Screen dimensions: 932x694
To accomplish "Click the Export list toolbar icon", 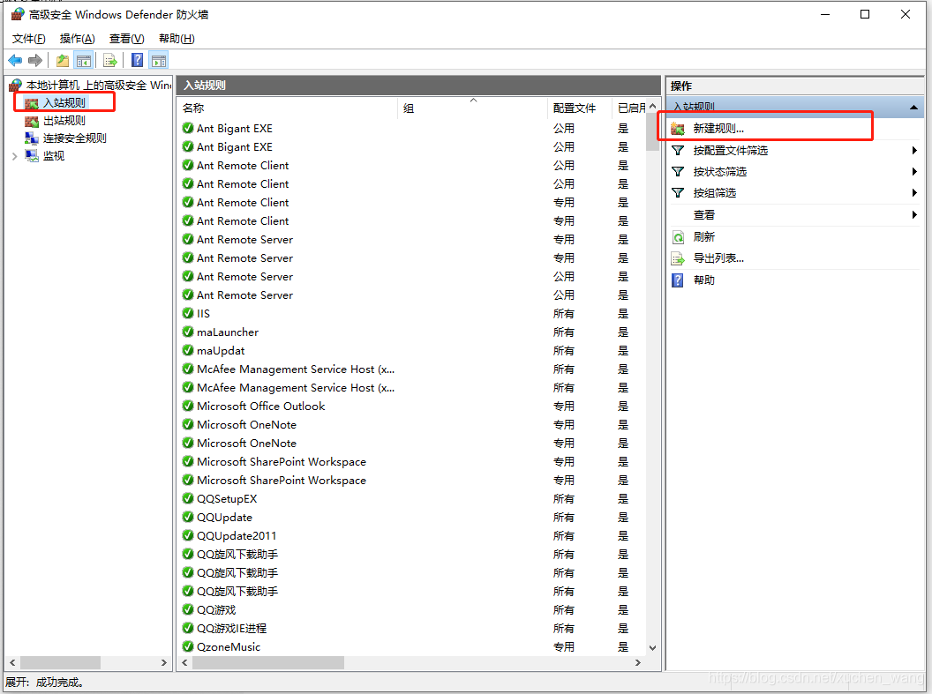I will click(x=110, y=61).
